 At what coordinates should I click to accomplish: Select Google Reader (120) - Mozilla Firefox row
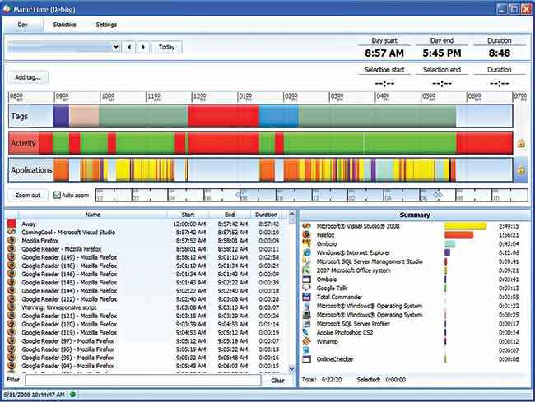coord(147,324)
